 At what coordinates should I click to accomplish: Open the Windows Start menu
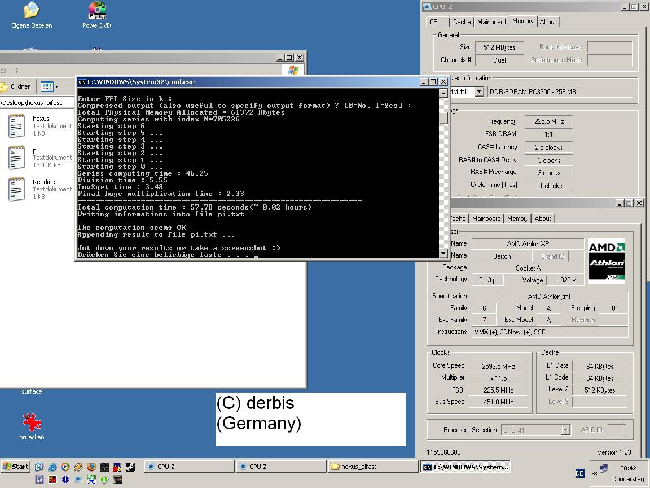pos(16,467)
